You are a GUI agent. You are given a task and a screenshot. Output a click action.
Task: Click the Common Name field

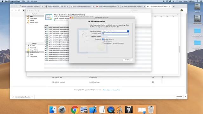click(115, 34)
